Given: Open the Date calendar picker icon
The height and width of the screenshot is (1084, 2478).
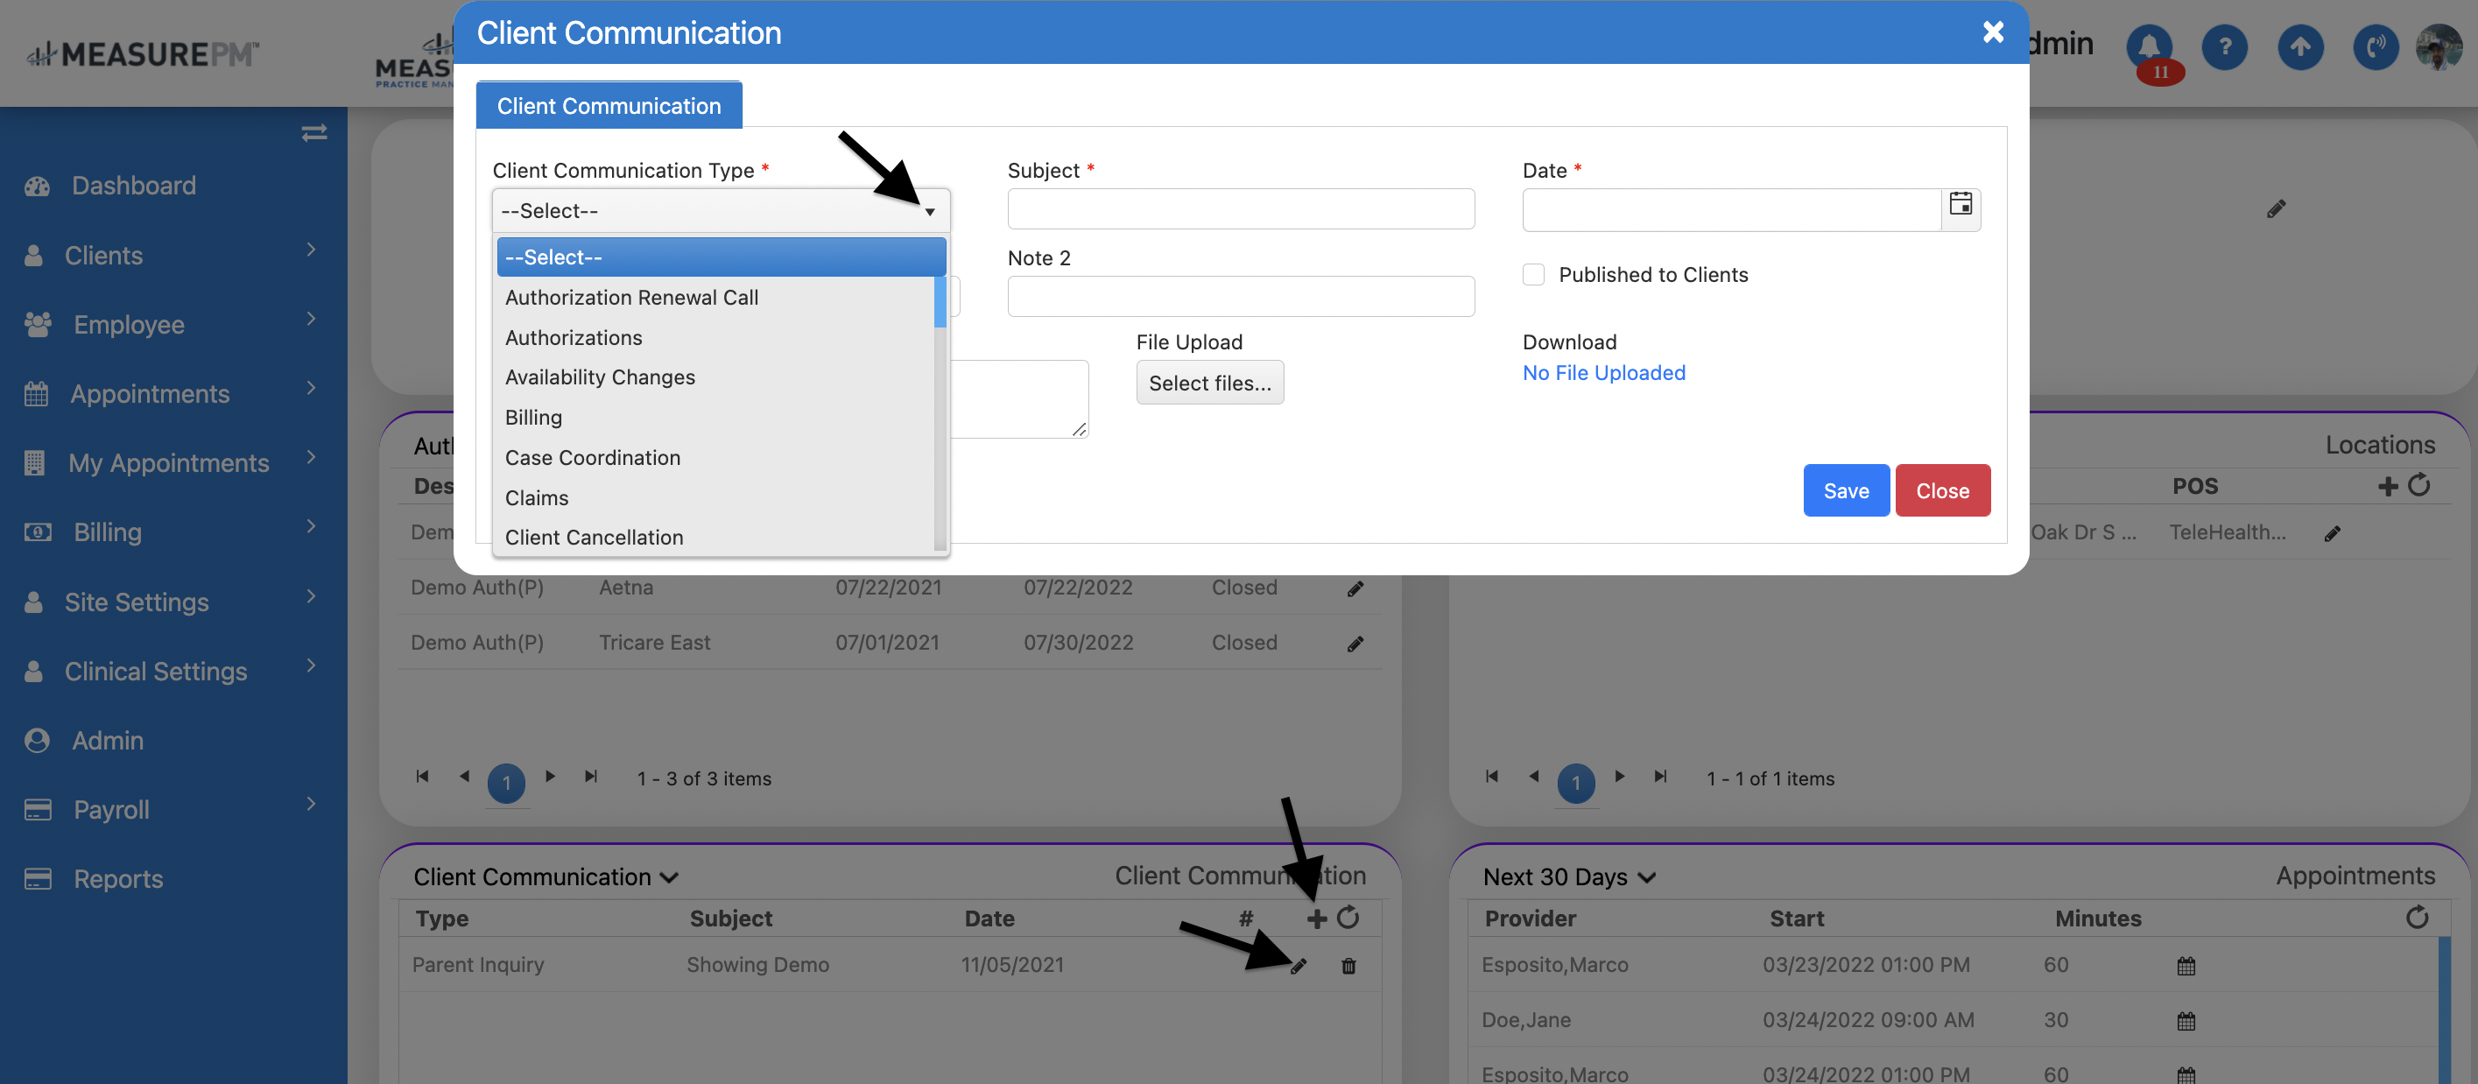Looking at the screenshot, I should coord(1960,204).
